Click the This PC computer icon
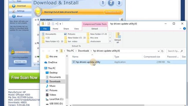 [46, 68]
